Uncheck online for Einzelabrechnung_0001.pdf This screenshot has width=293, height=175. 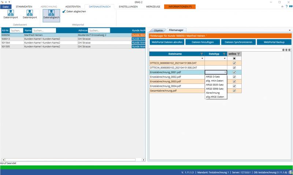[x=234, y=72]
